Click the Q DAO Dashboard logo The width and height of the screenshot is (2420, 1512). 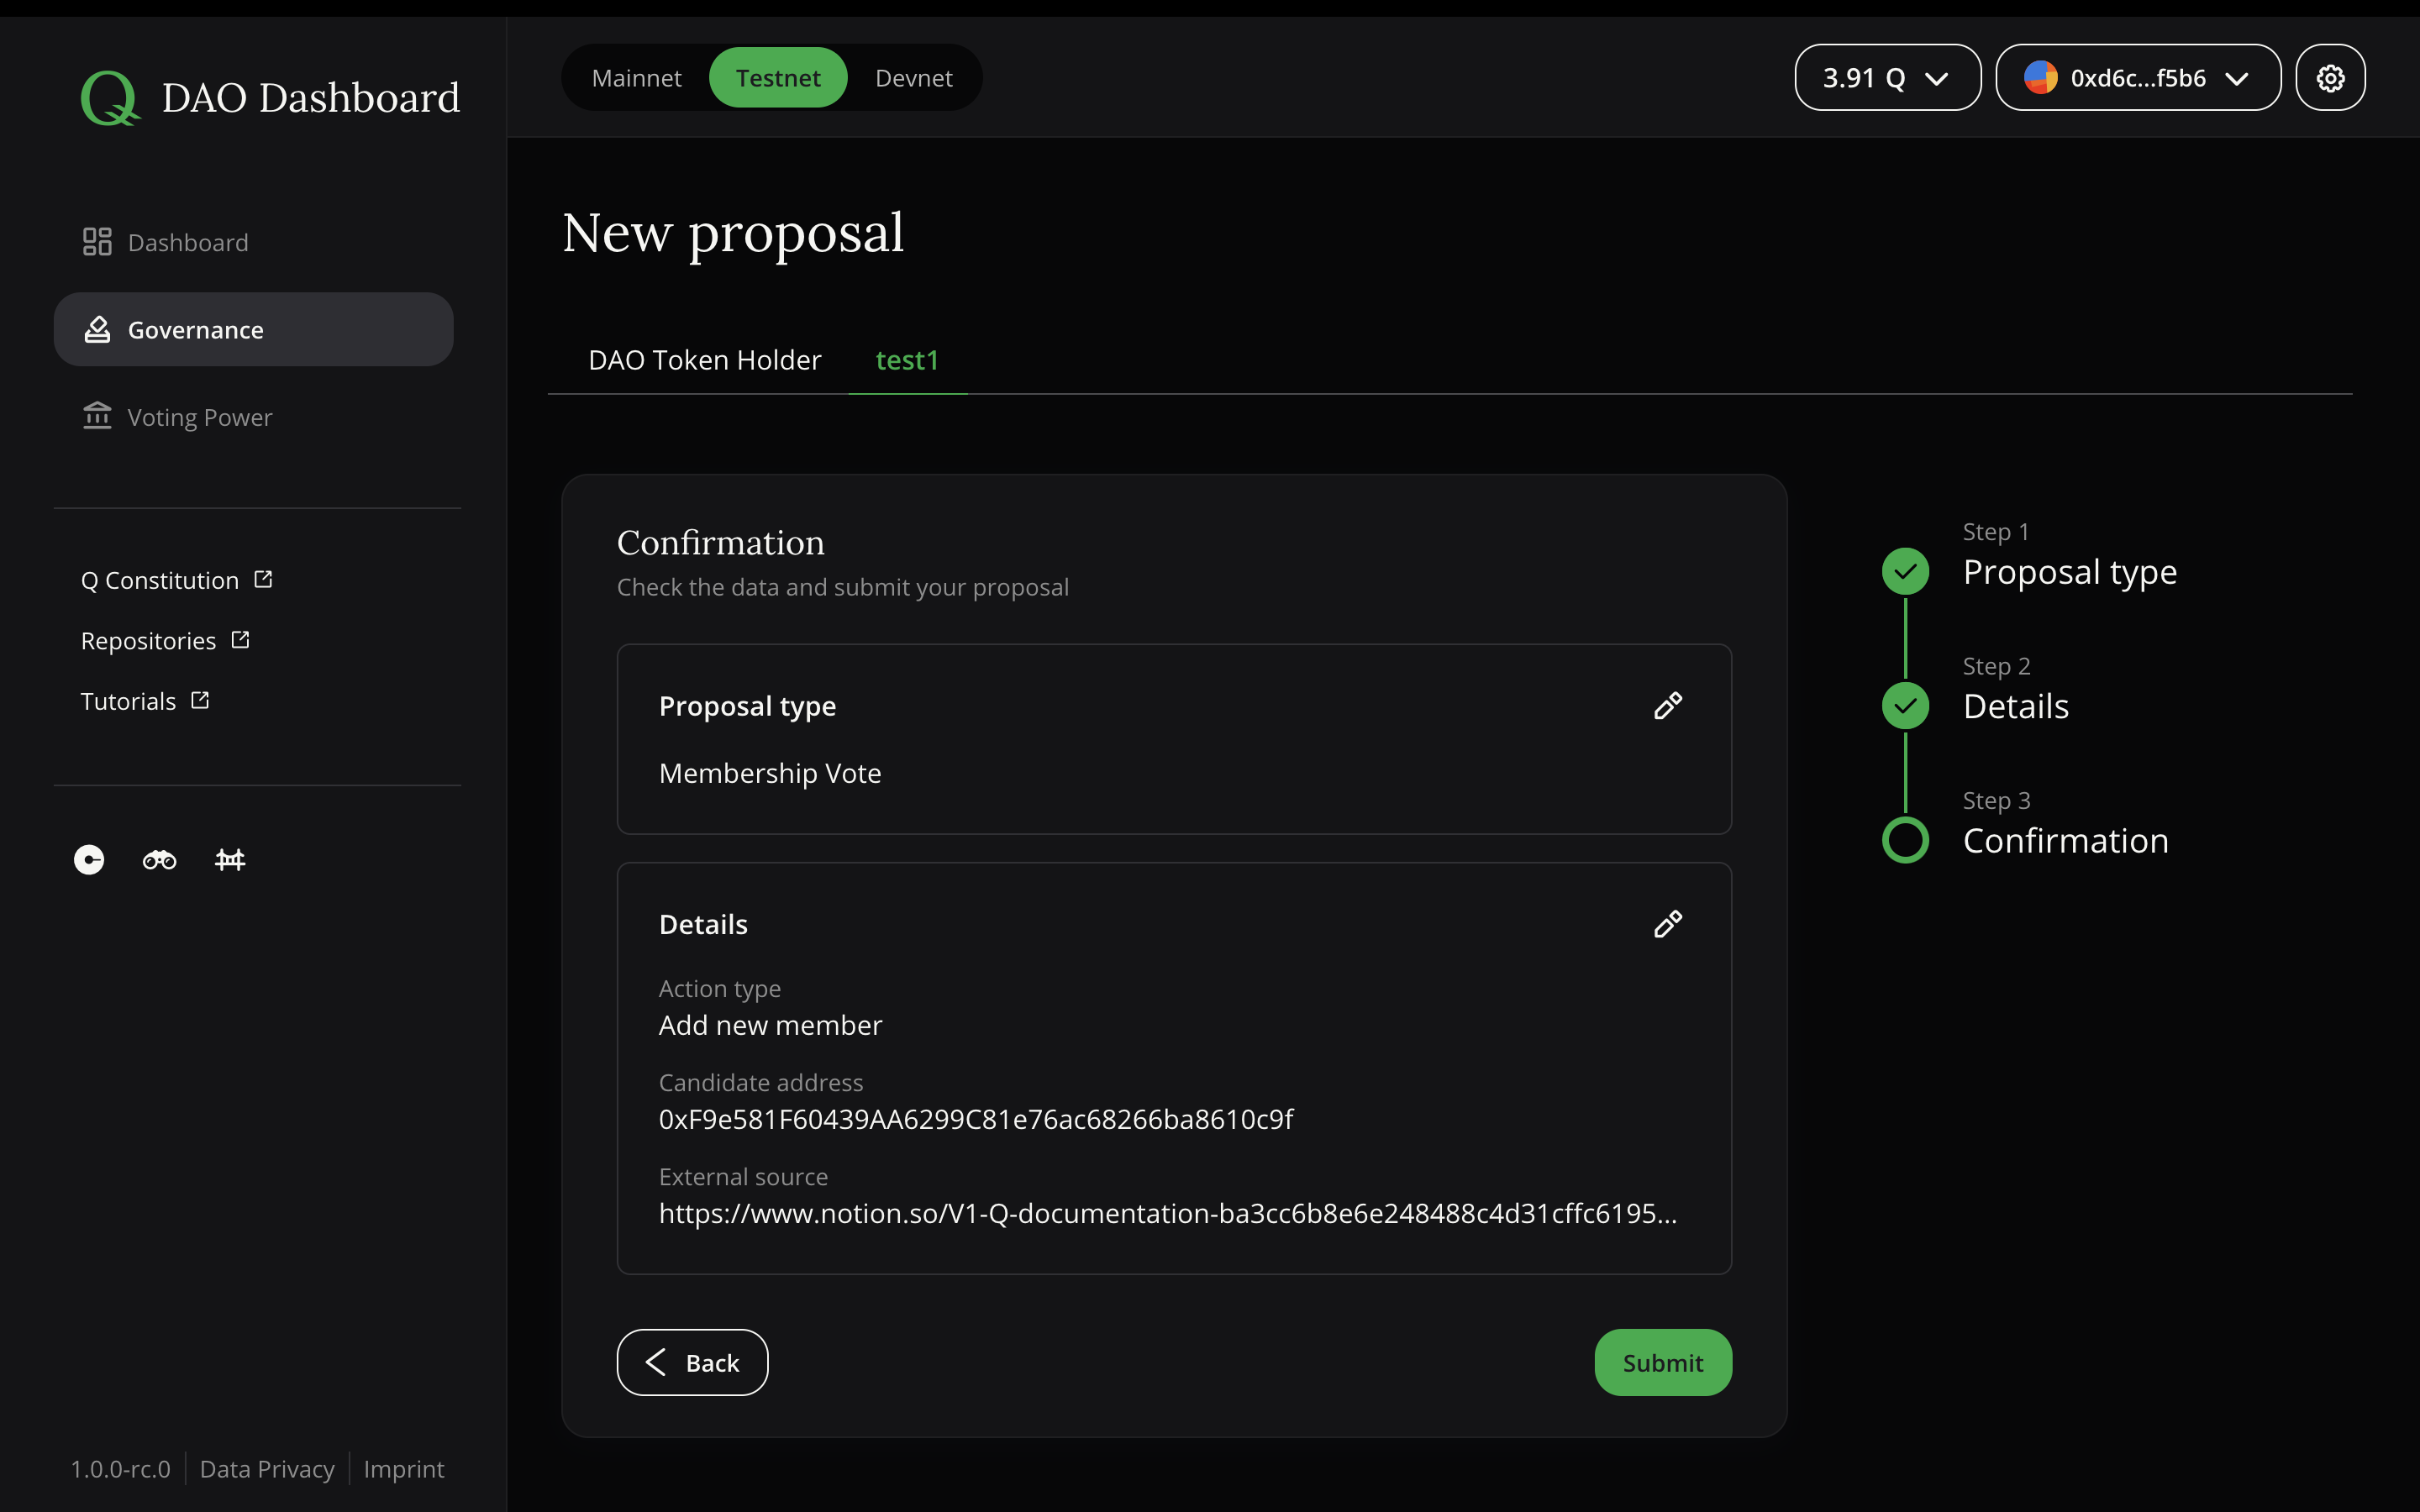point(270,96)
